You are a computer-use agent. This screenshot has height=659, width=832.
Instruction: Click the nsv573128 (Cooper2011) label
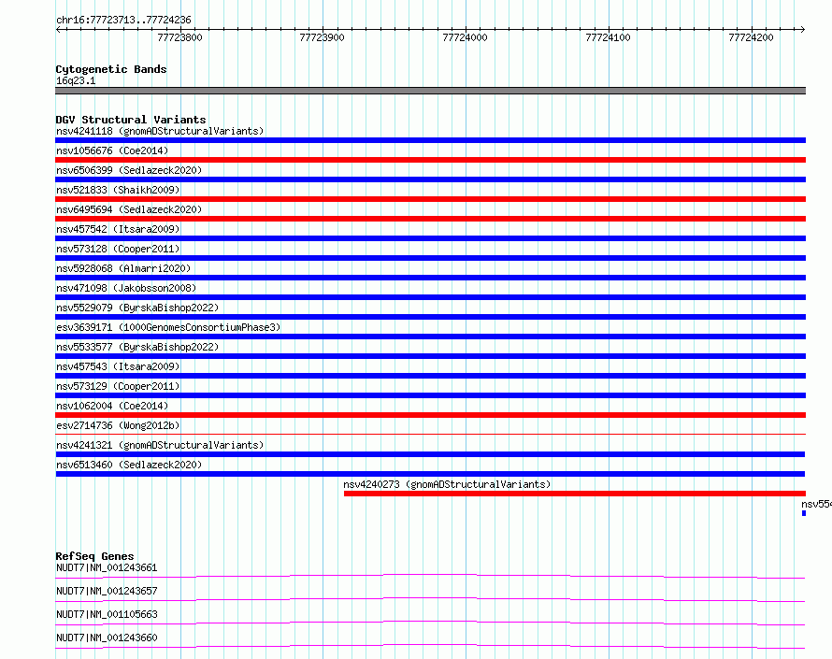(118, 249)
